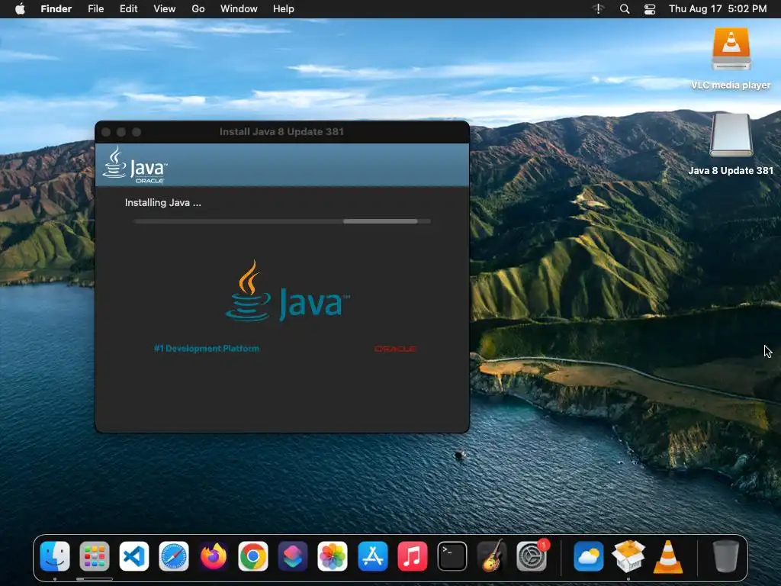The height and width of the screenshot is (586, 781).
Task: Open the Weather app in Dock
Action: pyautogui.click(x=588, y=556)
